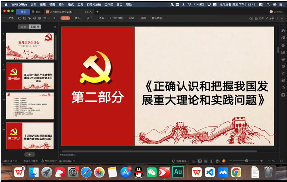Screen dimensions: 287x182
Task: Click the star animation icon in right sidebar
Action: click(x=283, y=74)
